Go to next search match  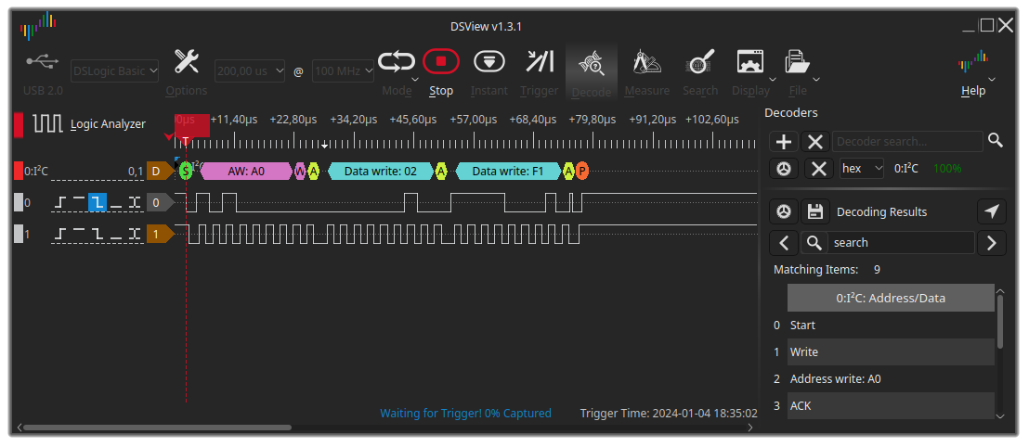(992, 242)
